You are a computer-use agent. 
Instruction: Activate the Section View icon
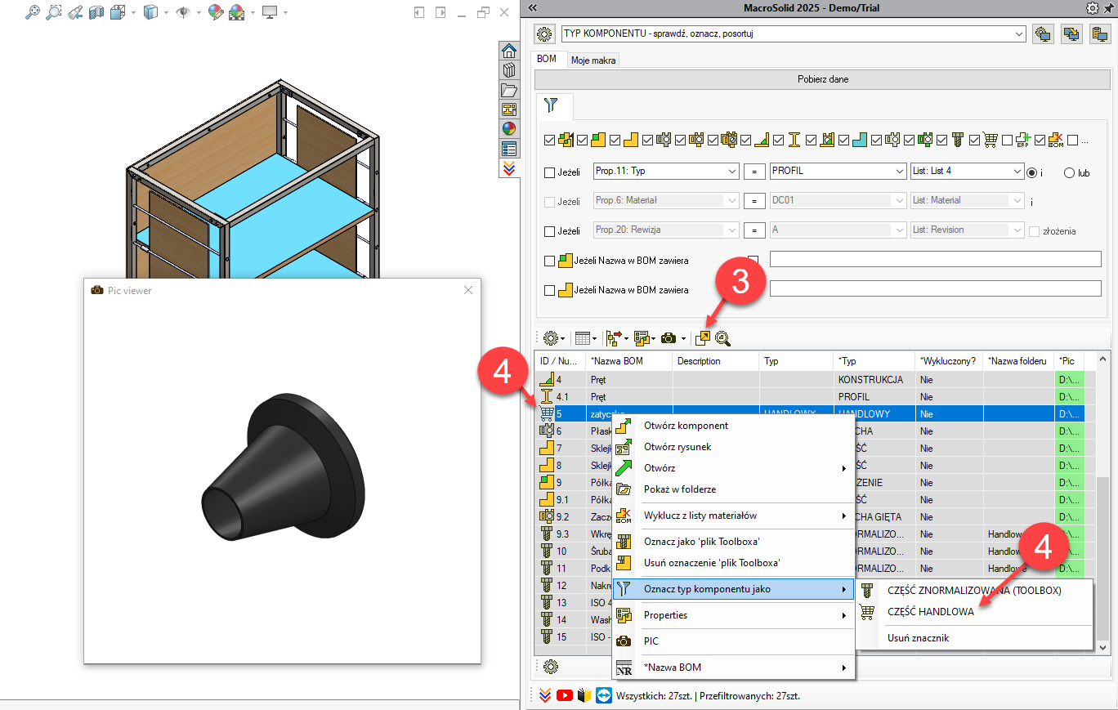[x=96, y=12]
